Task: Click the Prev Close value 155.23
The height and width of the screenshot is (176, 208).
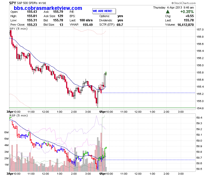Action: 32,25
